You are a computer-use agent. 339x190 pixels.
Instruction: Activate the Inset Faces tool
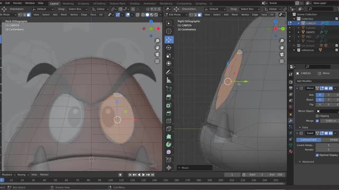pos(169,105)
